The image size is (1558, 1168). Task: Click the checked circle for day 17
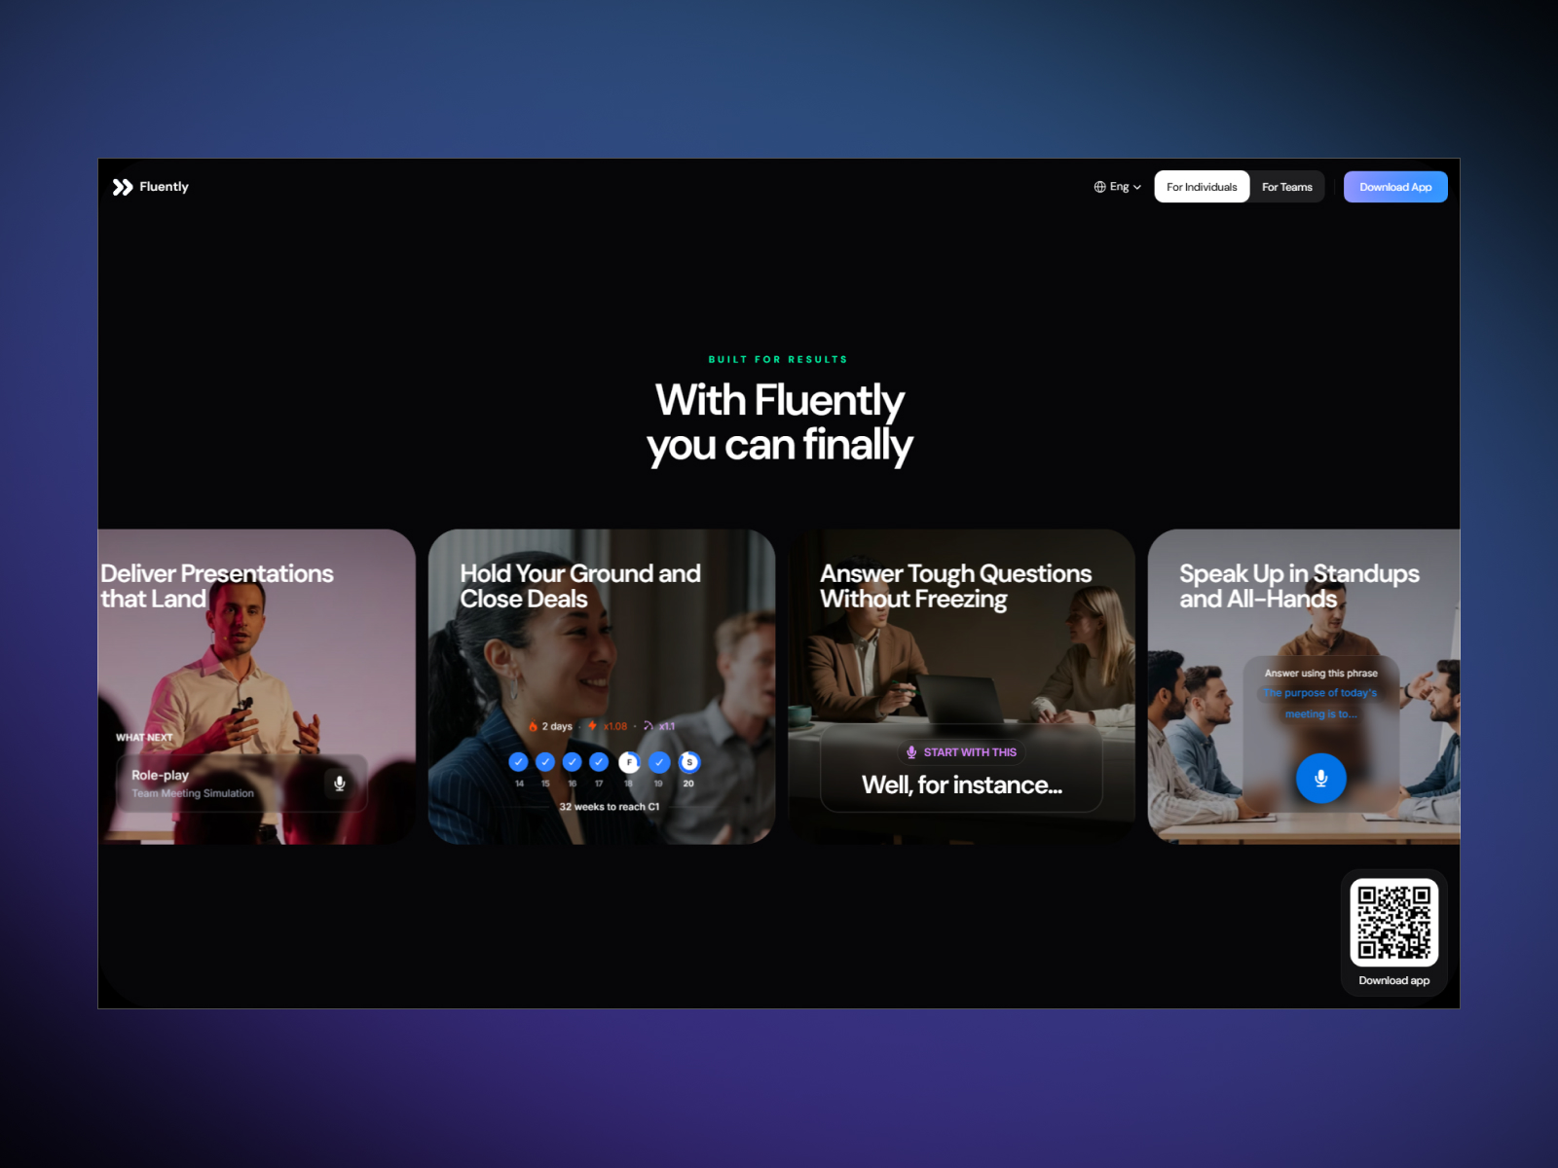coord(599,762)
